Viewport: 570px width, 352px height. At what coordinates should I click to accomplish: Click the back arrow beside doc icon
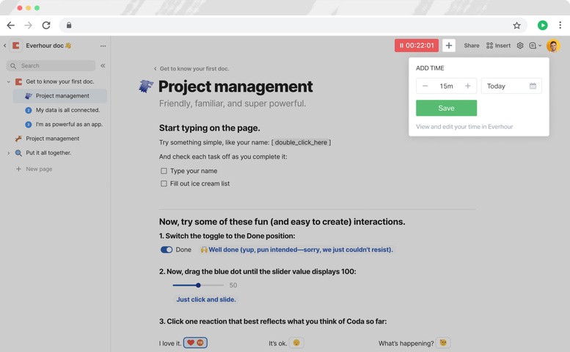tap(4, 45)
